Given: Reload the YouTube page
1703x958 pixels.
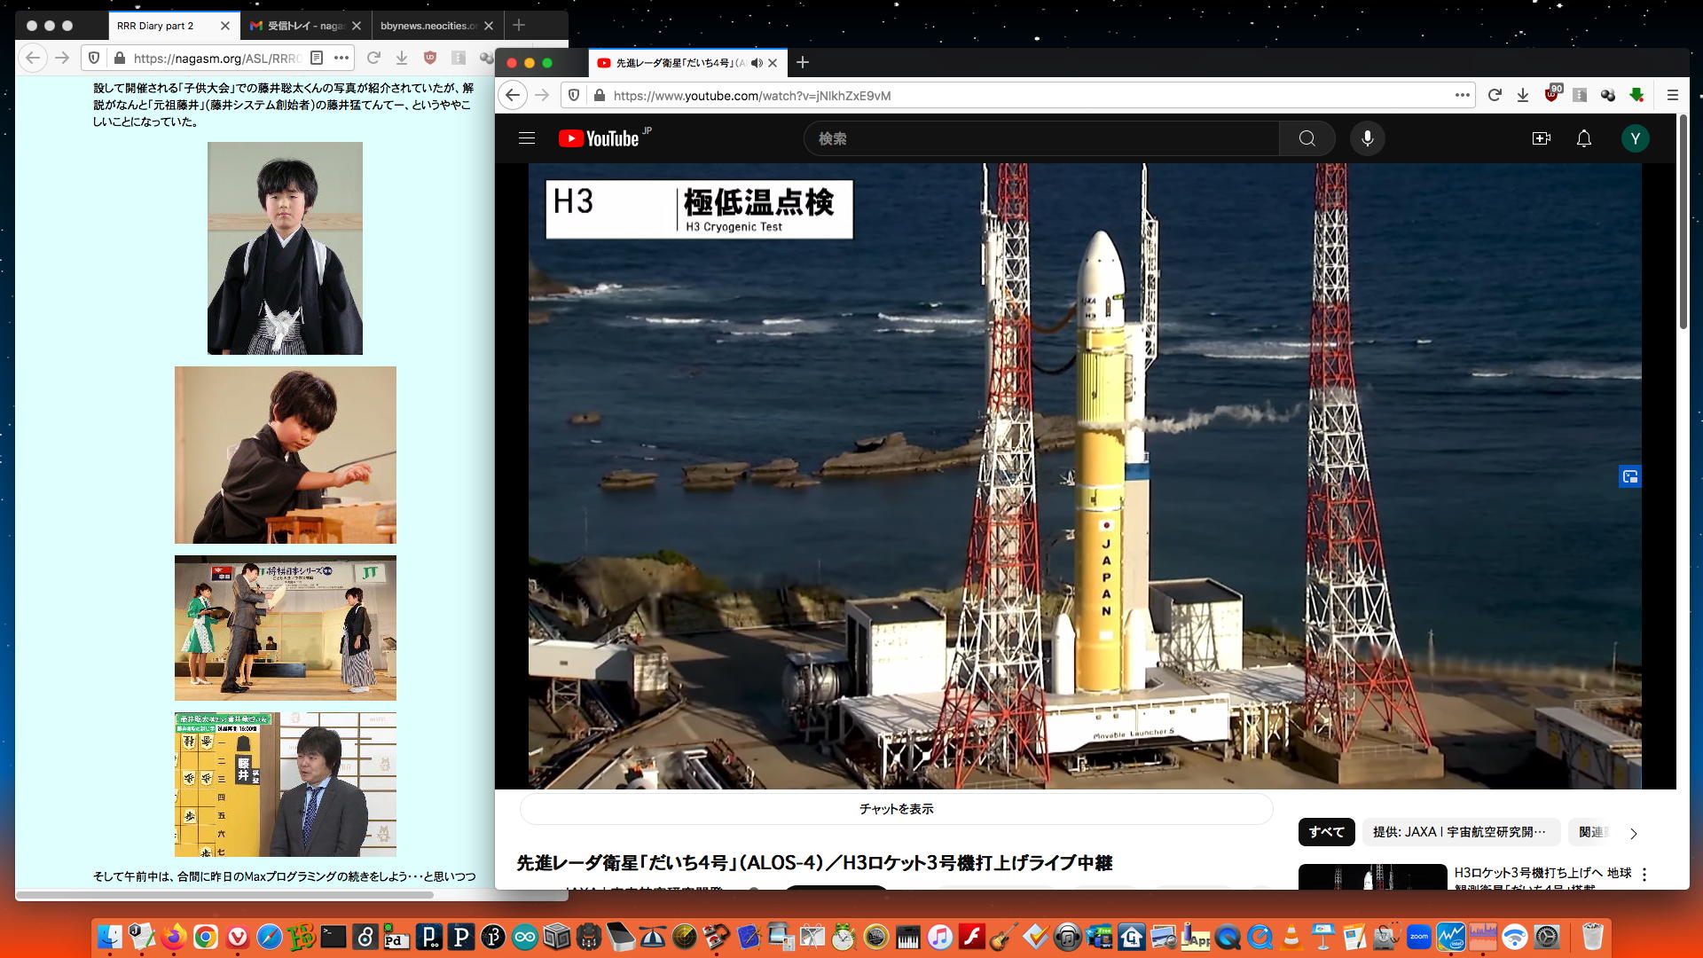Looking at the screenshot, I should click(1495, 95).
